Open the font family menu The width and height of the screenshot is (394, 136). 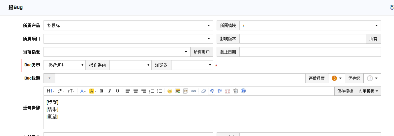pos(61,91)
